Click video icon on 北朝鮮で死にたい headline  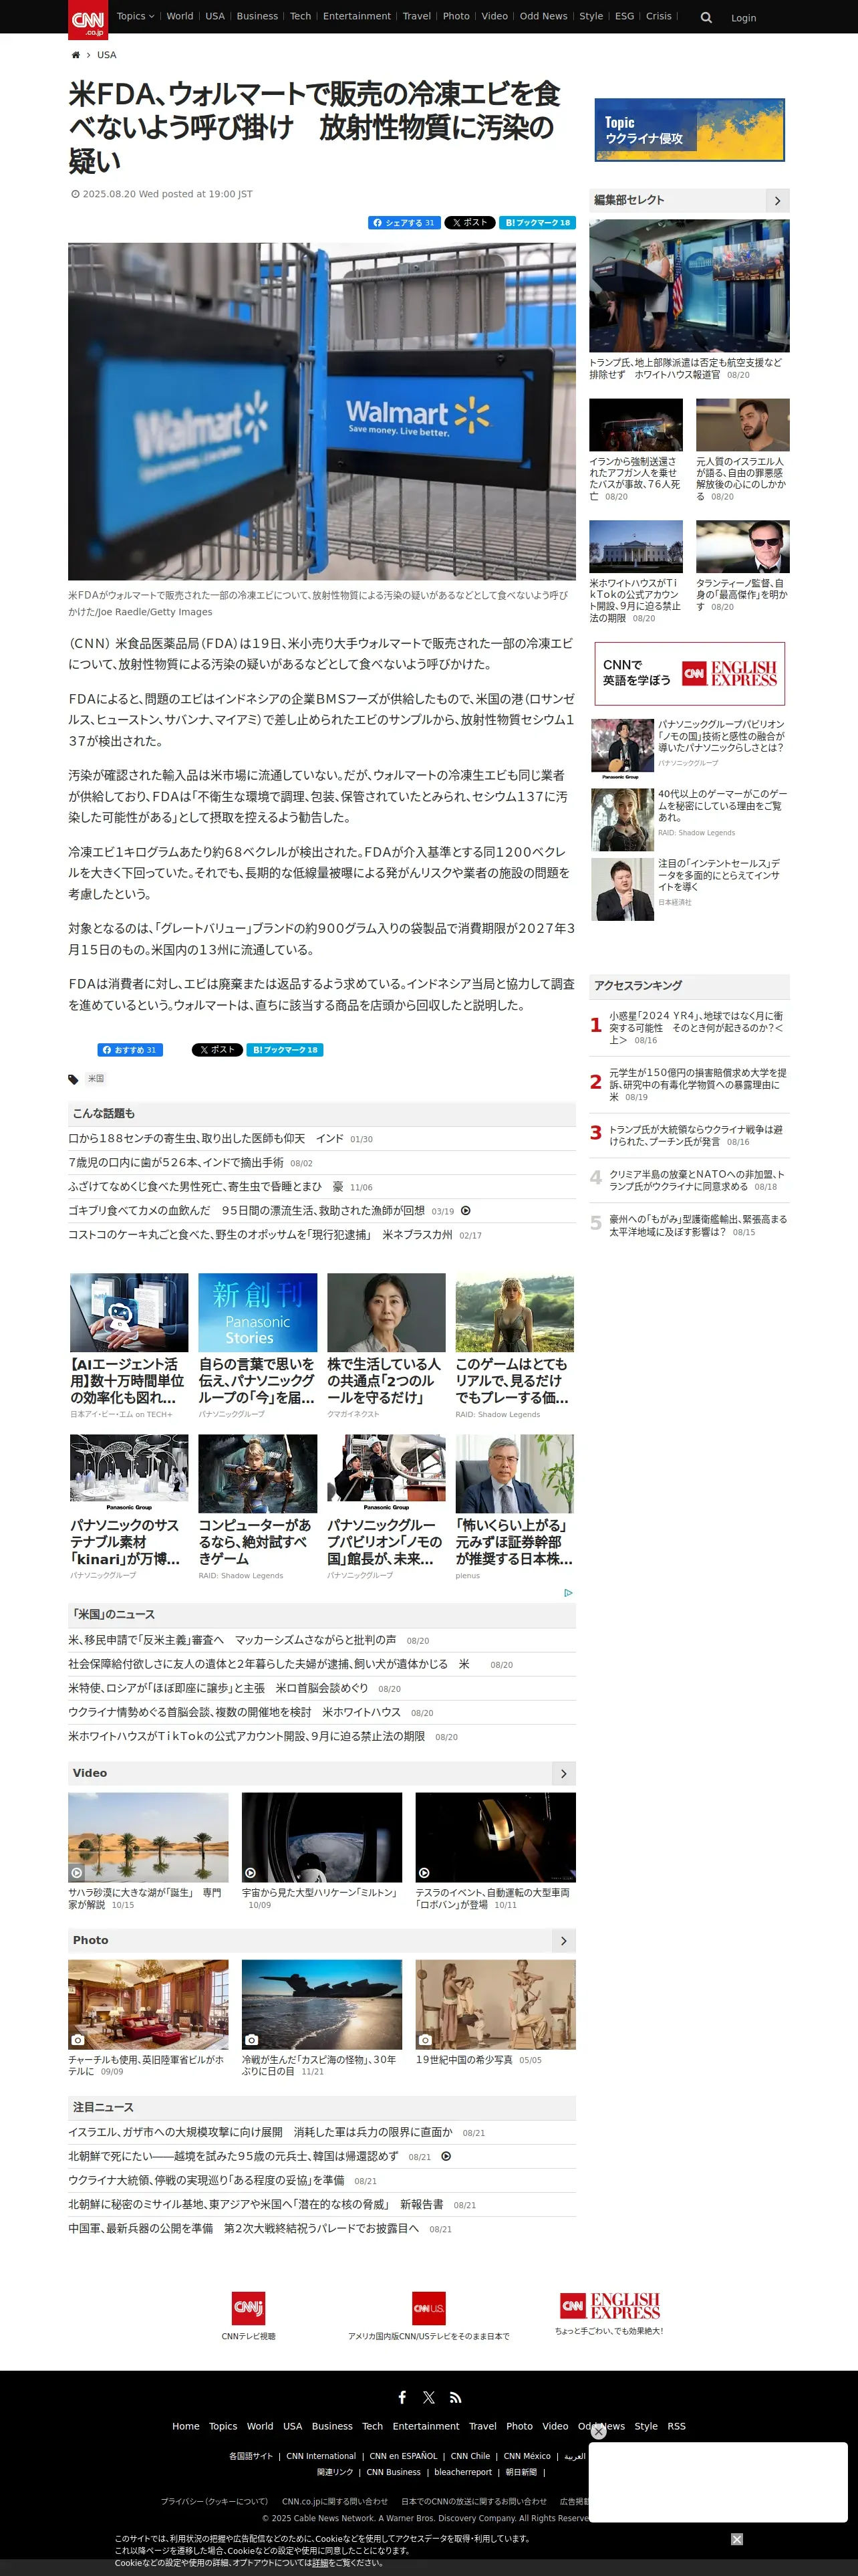pos(446,2156)
